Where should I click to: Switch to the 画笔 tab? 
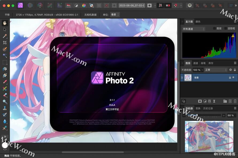(x=203, y=63)
